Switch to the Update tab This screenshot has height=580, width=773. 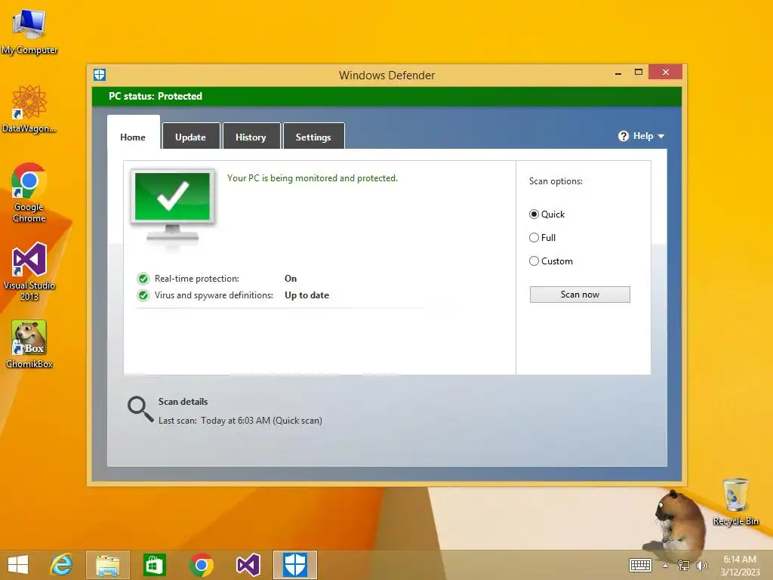tap(191, 137)
